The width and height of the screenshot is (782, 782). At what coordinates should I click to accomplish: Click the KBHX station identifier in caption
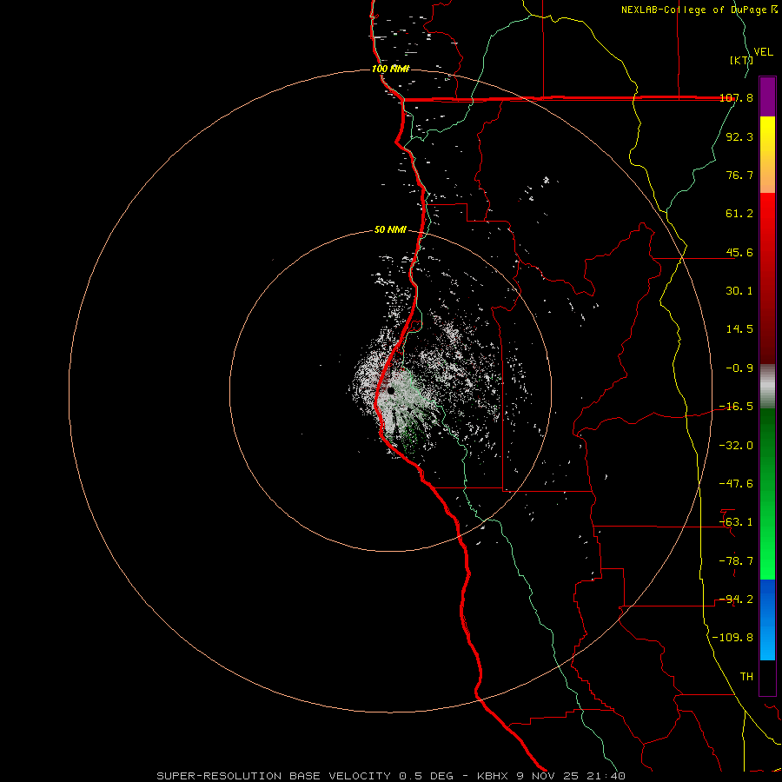click(493, 776)
